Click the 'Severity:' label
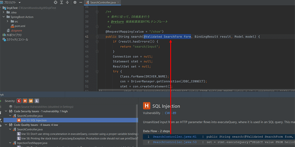The image size is (295, 147). pyautogui.click(x=10, y=101)
